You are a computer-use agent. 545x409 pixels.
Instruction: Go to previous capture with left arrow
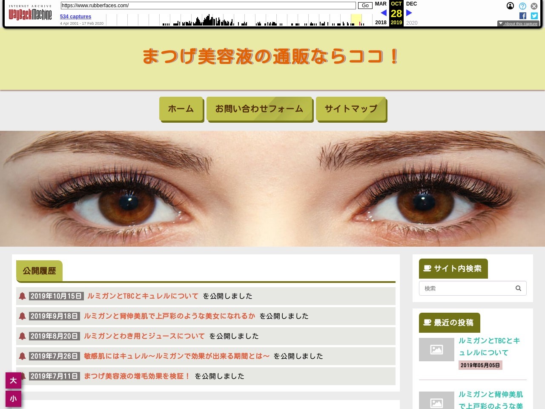383,13
